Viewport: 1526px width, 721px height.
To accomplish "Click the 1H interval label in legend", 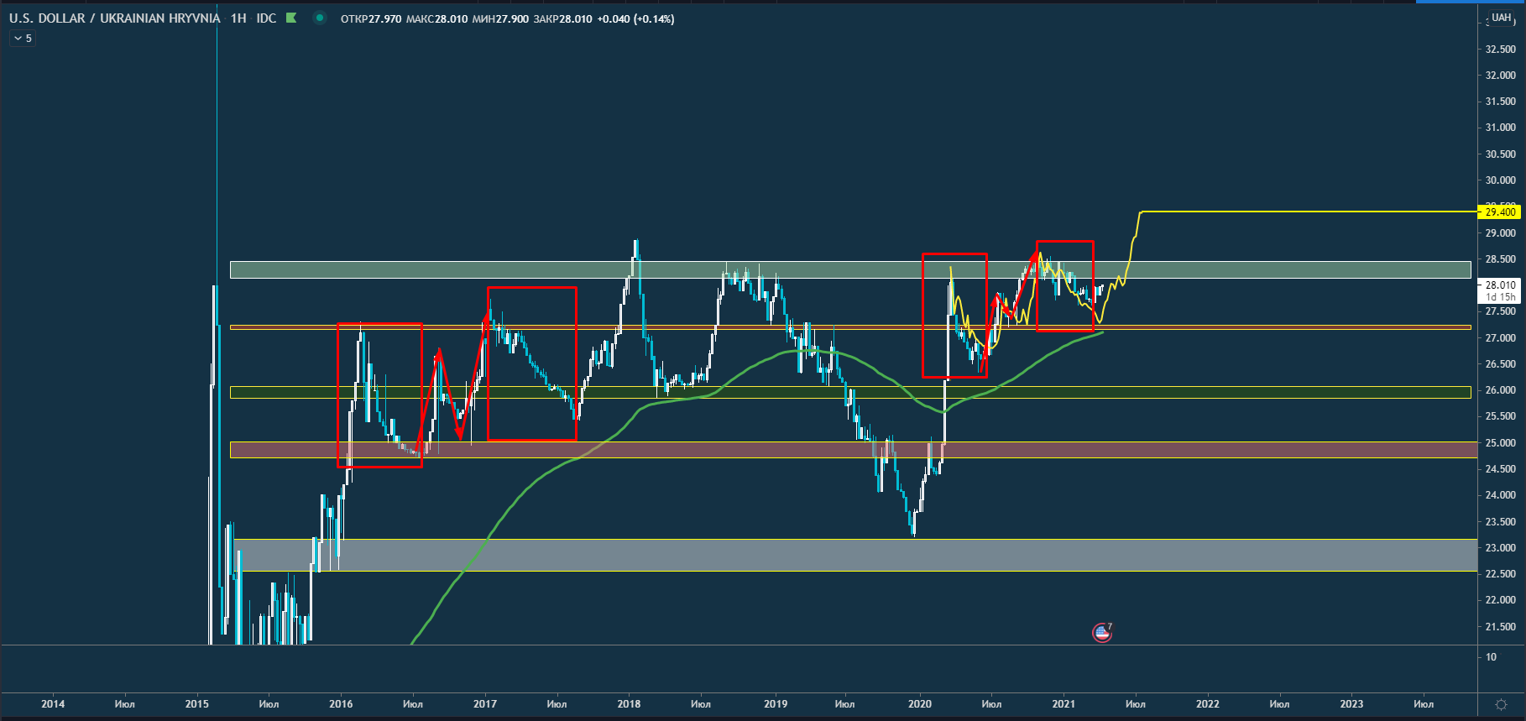I will 238,18.
